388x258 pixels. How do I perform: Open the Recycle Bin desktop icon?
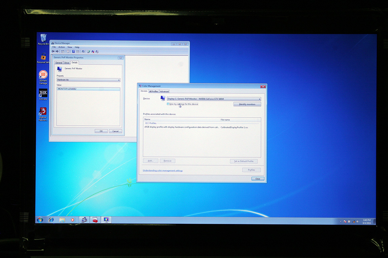(43, 40)
